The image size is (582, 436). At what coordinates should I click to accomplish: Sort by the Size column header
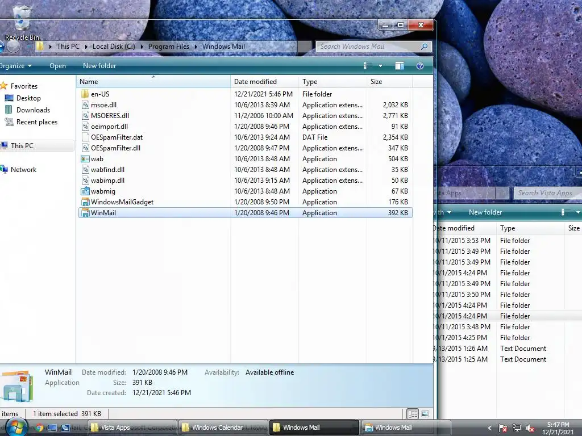pyautogui.click(x=390, y=82)
